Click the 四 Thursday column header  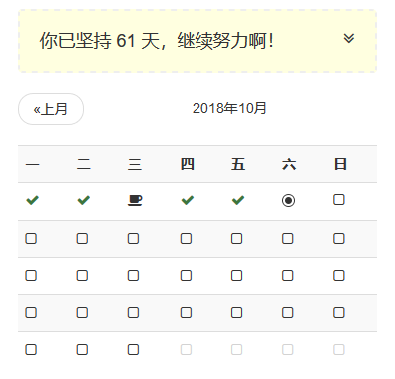188,164
